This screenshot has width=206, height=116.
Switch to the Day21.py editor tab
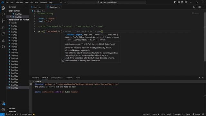[37, 7]
